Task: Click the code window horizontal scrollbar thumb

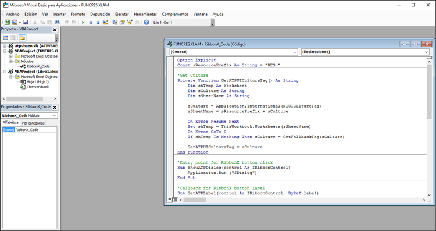Action: coord(195,200)
